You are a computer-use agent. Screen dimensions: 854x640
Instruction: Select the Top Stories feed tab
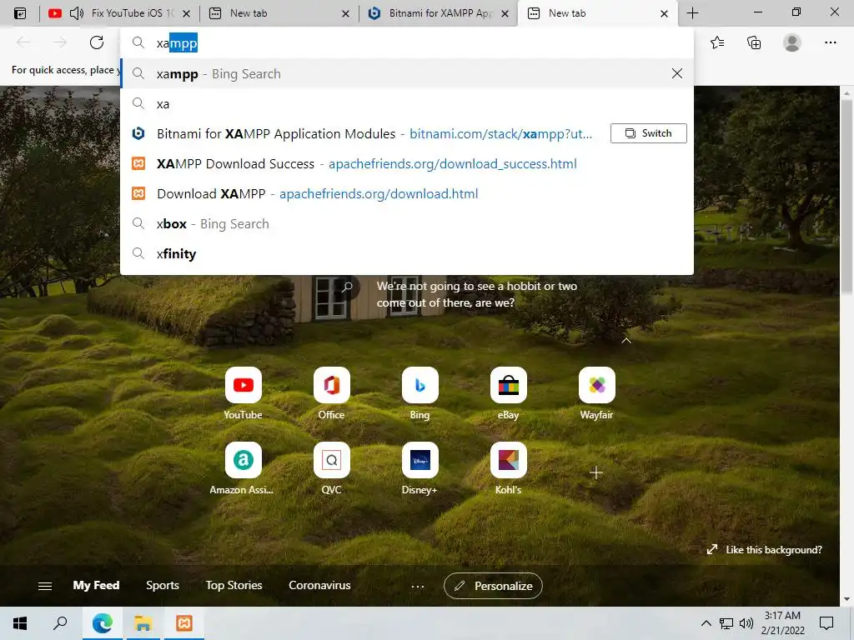tap(234, 586)
